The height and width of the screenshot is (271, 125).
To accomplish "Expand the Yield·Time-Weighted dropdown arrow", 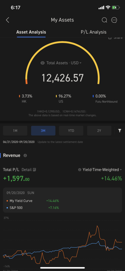I will tap(121, 170).
